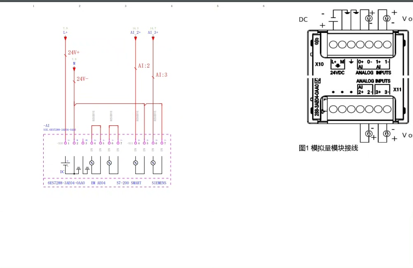
Task: Click the red 24V+ wire label
Action: click(x=74, y=52)
